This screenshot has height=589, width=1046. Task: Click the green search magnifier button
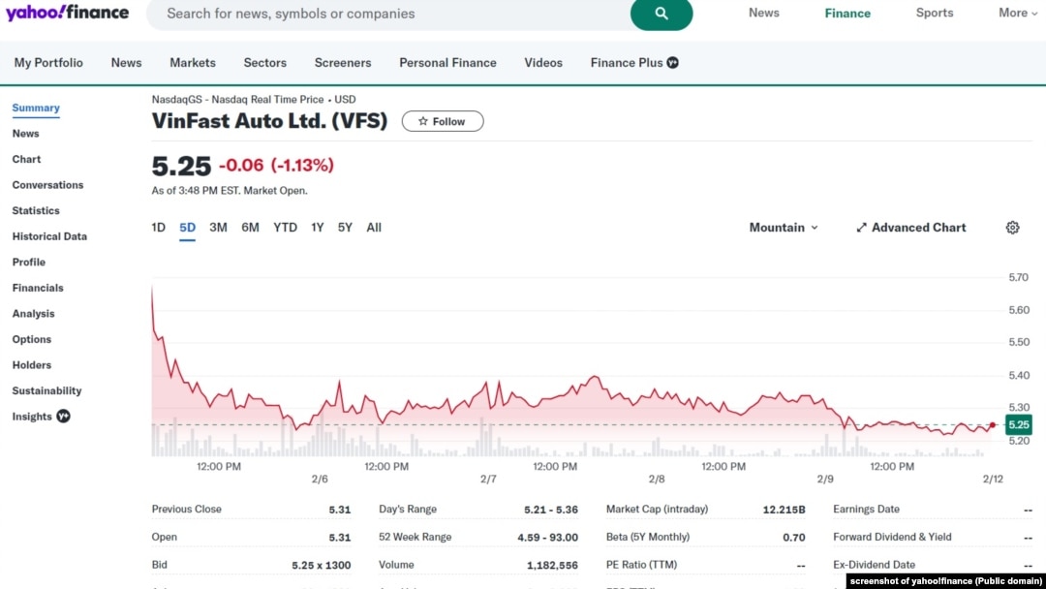(661, 14)
